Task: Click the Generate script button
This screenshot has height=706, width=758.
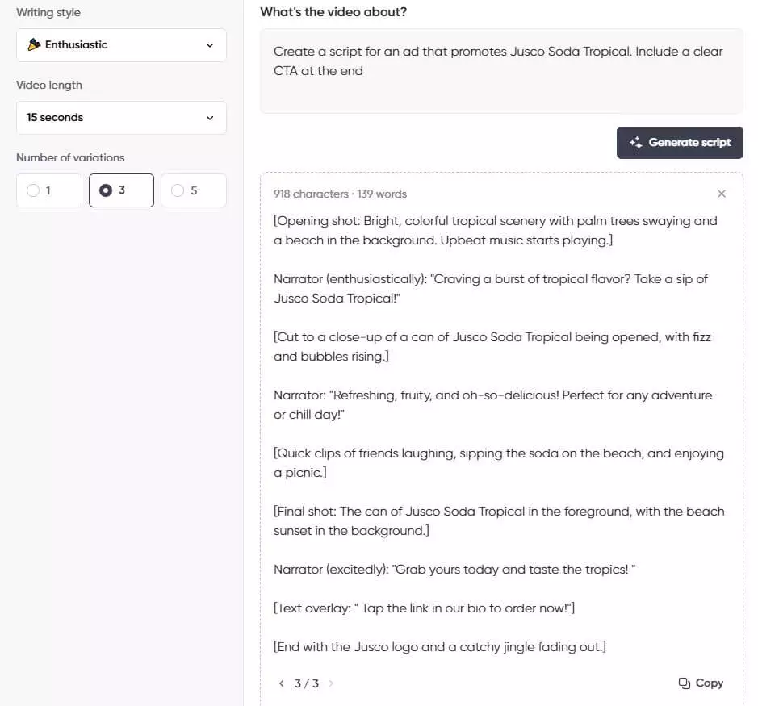Action: tap(680, 143)
